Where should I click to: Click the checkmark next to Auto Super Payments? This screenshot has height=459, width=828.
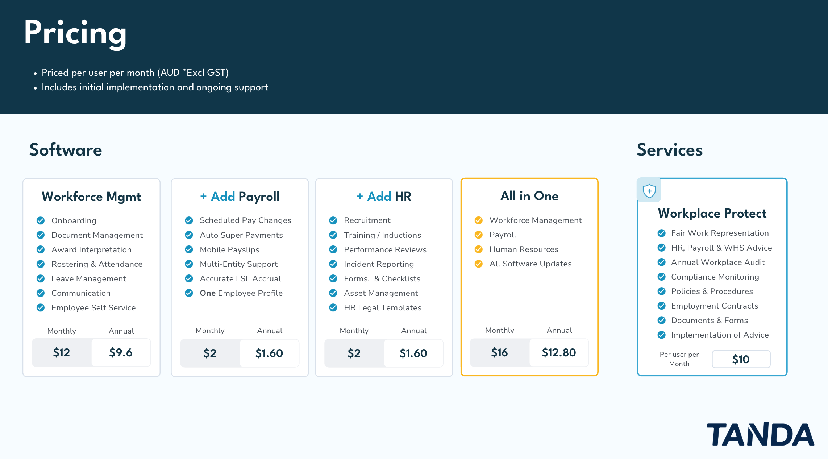pos(189,235)
